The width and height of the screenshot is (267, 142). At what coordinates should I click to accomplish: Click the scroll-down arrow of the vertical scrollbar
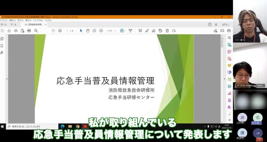pos(222,122)
